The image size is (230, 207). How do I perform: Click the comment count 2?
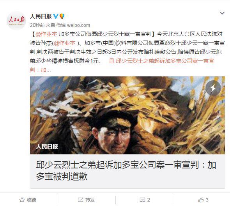coord(149,200)
